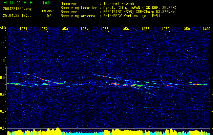The width and height of the screenshot is (213, 135).
Task: Click the 1351 time marker
Action: click(23, 29)
